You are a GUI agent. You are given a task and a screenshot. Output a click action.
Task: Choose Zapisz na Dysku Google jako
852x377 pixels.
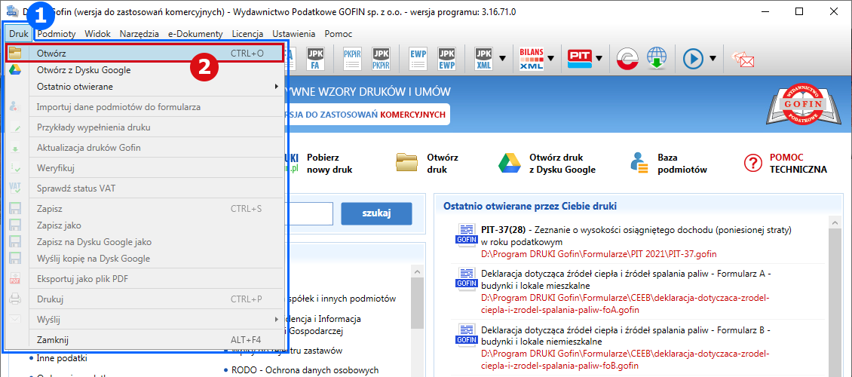tap(145, 242)
